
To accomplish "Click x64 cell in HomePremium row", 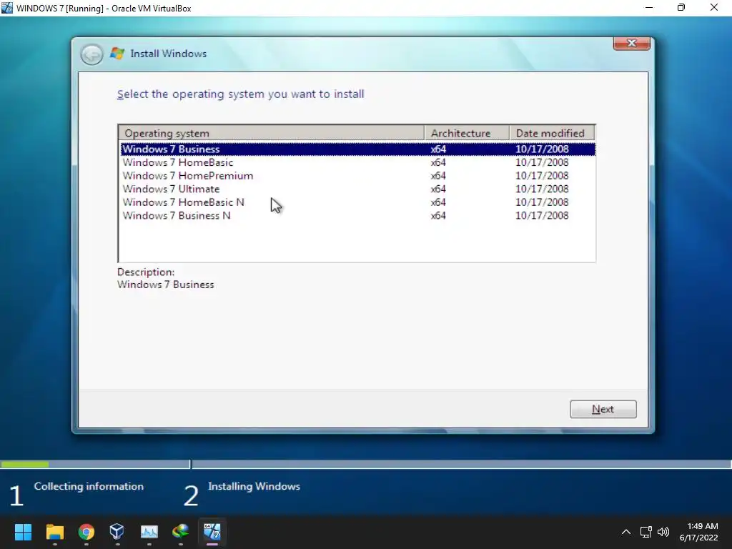I will (x=438, y=176).
